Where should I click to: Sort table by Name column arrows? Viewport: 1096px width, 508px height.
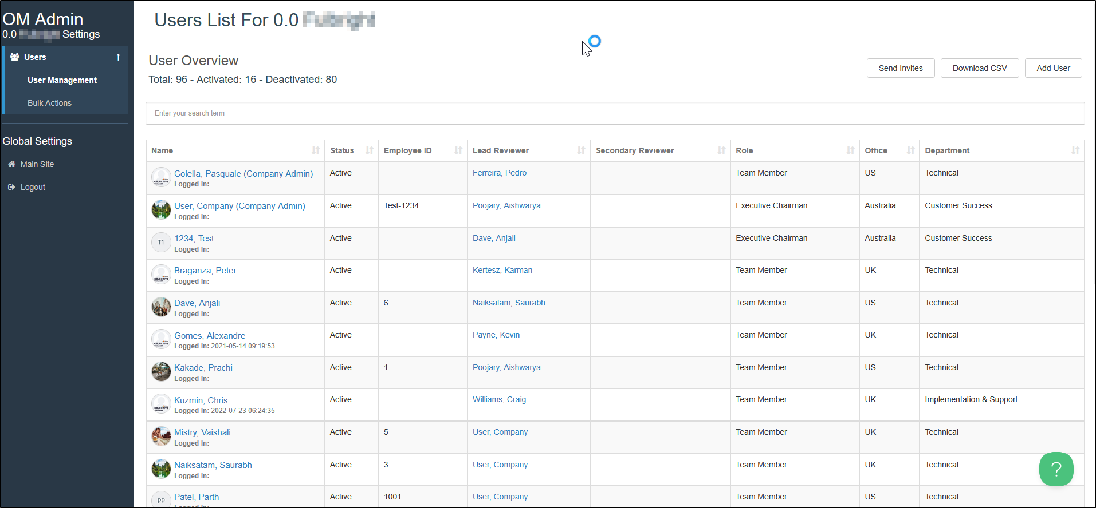coord(316,150)
